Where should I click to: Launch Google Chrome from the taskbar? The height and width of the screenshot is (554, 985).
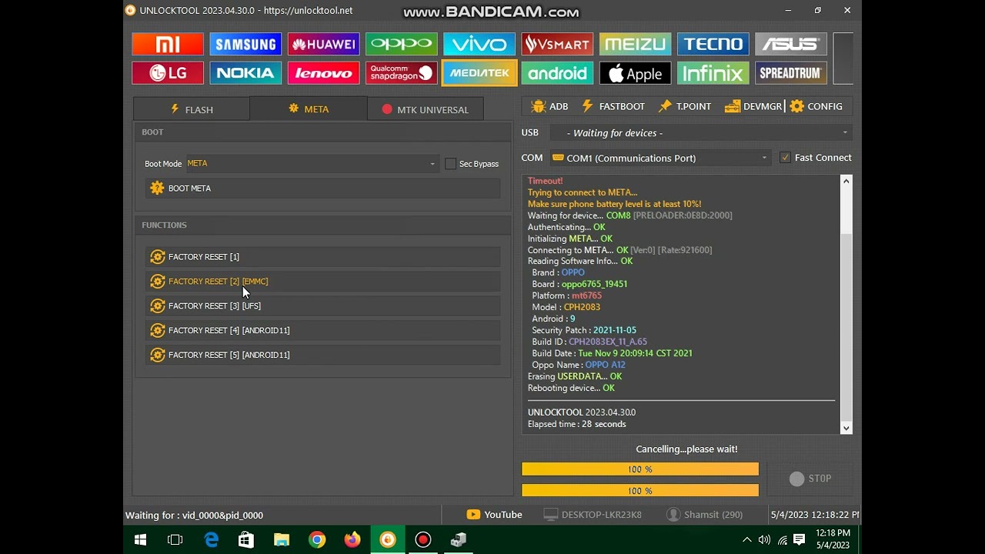317,540
